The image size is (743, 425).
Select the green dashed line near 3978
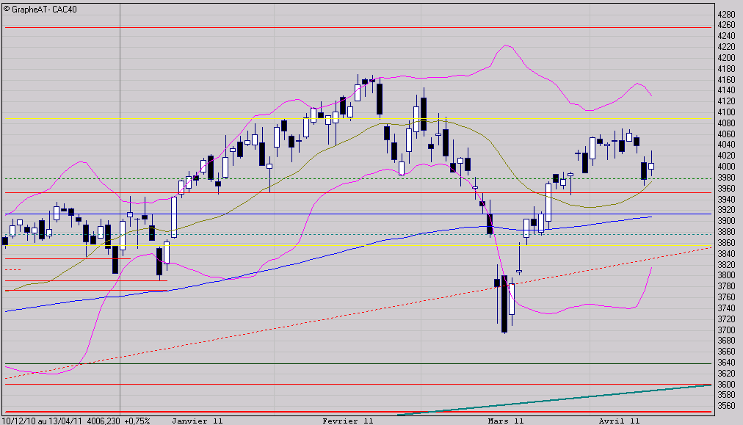pos(358,178)
